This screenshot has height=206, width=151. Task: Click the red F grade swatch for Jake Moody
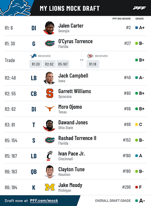click(137, 187)
